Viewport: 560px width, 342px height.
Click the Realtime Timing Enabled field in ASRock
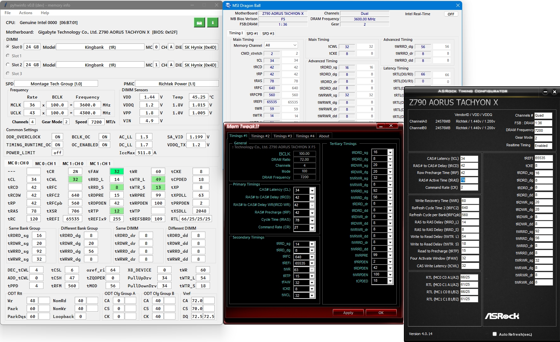pyautogui.click(x=543, y=146)
